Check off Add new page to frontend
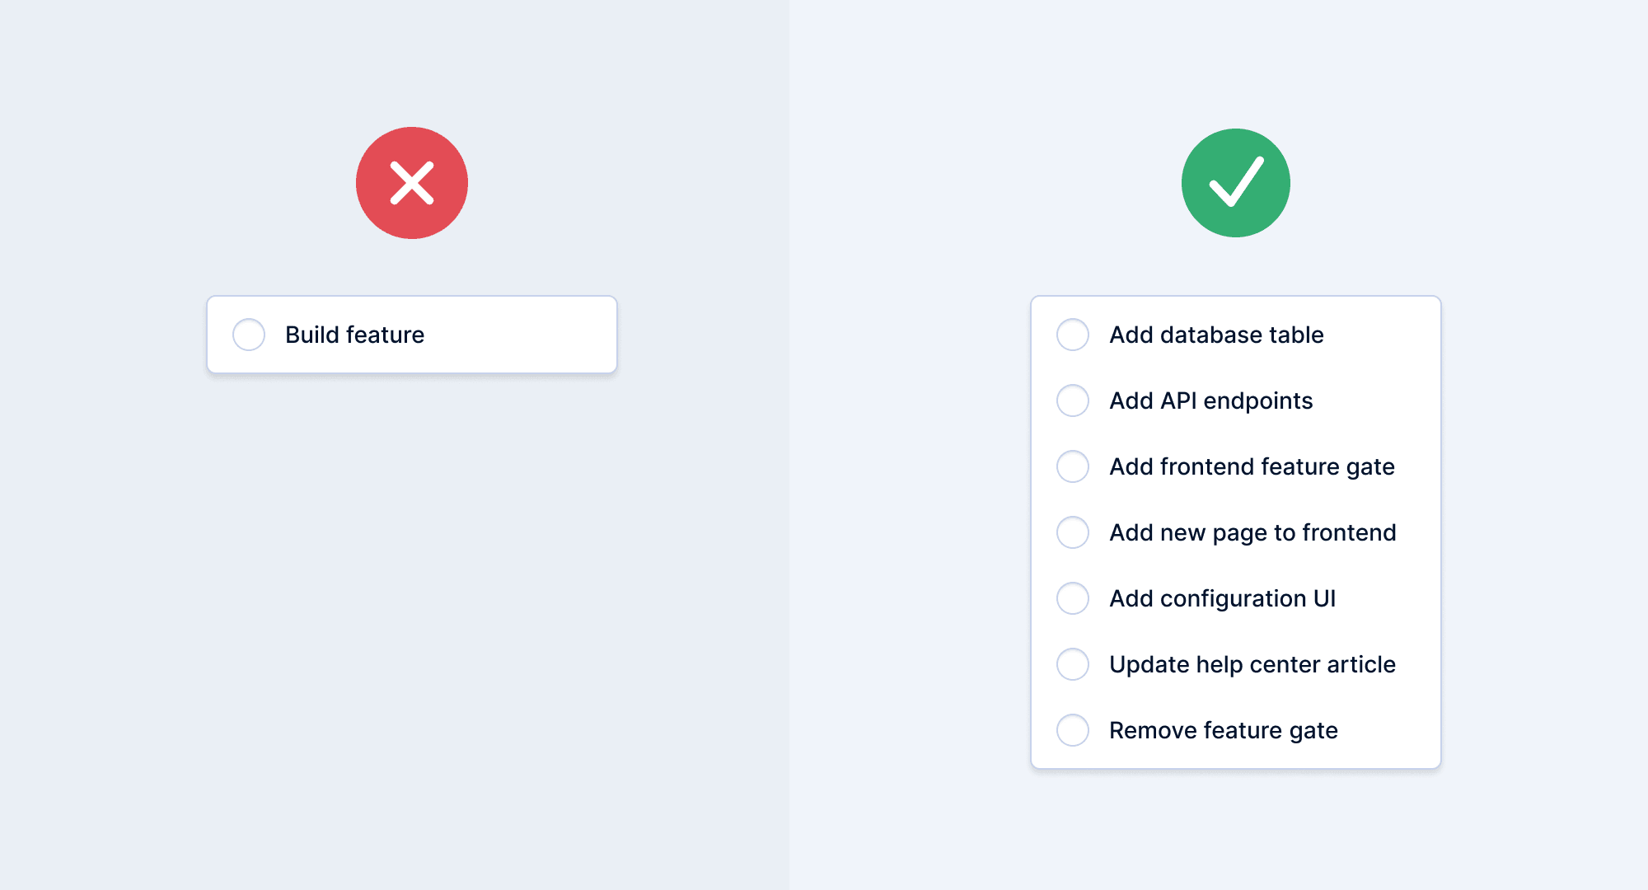 tap(1073, 532)
